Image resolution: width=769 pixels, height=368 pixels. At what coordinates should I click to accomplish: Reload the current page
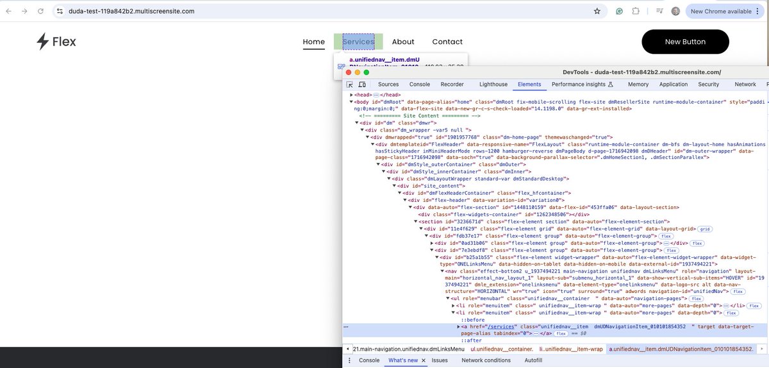coord(40,11)
